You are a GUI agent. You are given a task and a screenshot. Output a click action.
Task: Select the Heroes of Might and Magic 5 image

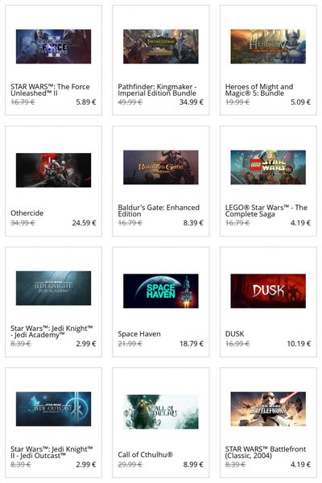pos(268,47)
